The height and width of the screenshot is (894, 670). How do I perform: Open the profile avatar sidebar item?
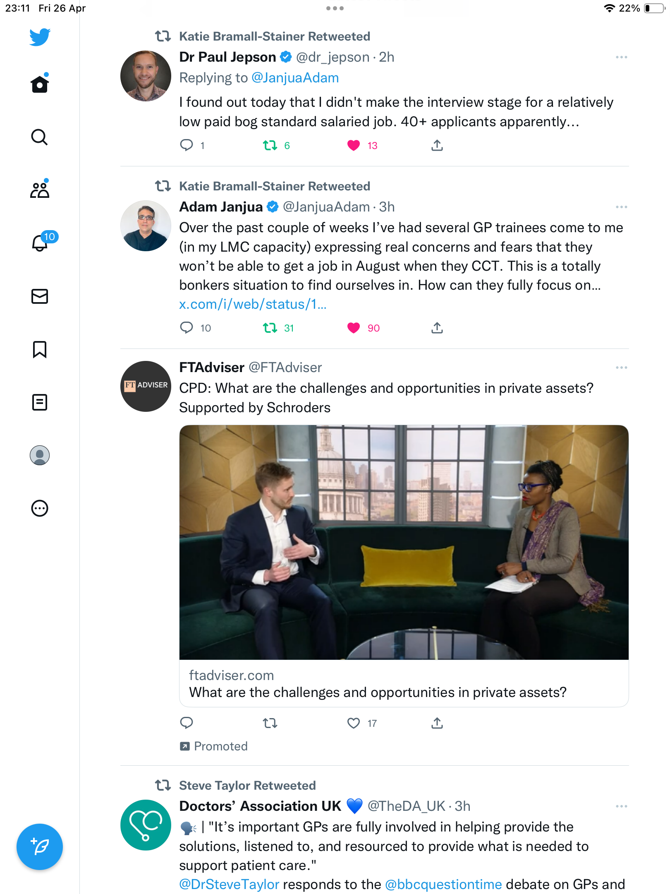point(40,455)
